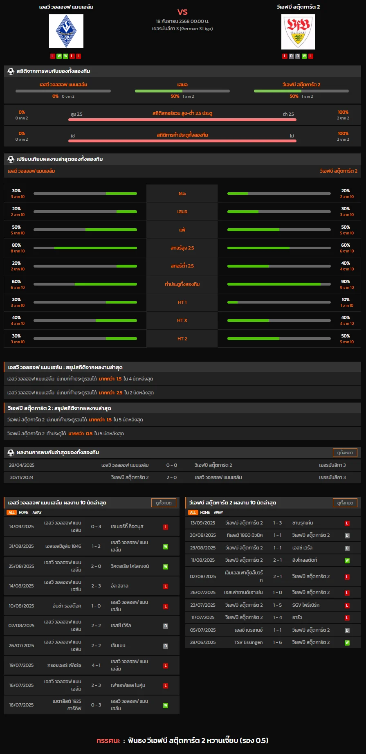Image resolution: width=366 pixels, height=754 pixels.
Task: Click the W result badge for the 25/08/2025 match
Action: tap(166, 567)
